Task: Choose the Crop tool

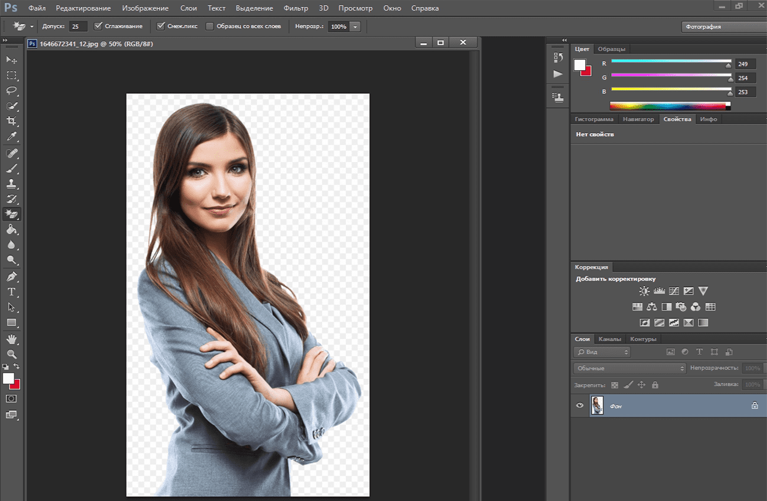Action: click(x=11, y=121)
